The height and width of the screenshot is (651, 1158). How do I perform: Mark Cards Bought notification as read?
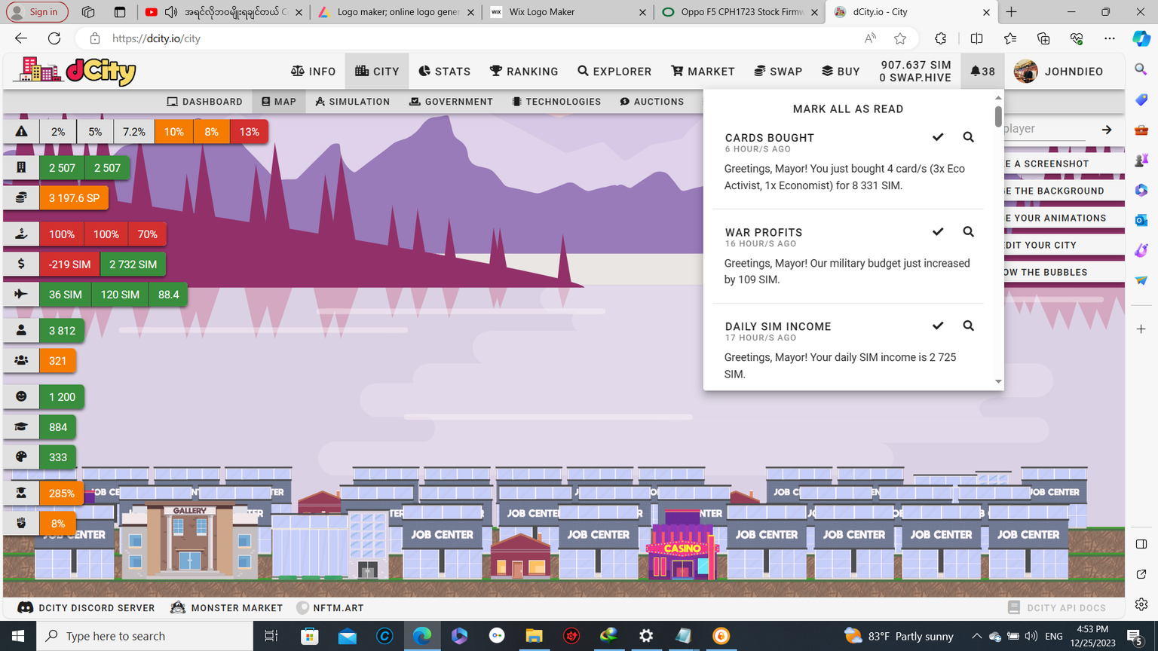tap(938, 137)
